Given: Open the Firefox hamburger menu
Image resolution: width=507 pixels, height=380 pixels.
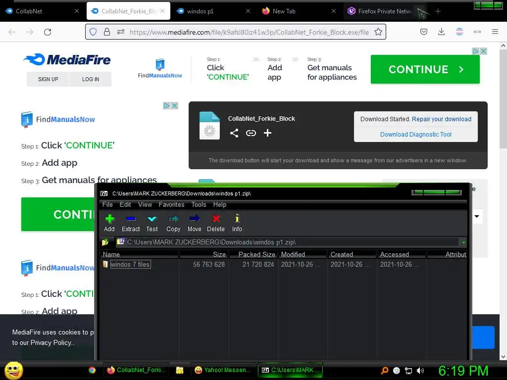Looking at the screenshot, I should point(495,32).
